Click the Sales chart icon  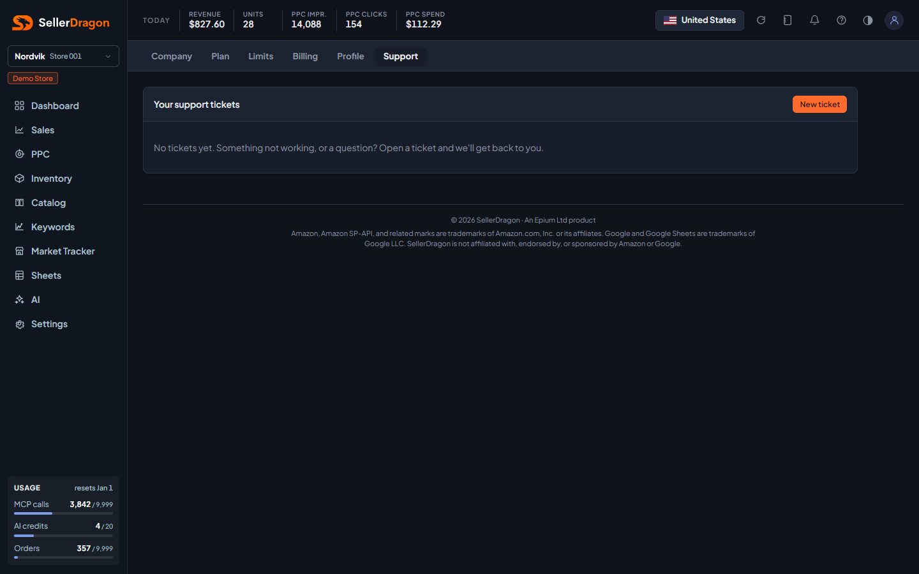(20, 130)
